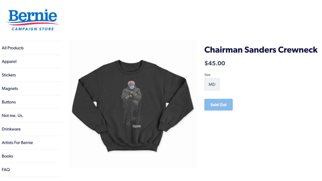Open the FAQ page
The height and width of the screenshot is (181, 322).
coord(6,170)
